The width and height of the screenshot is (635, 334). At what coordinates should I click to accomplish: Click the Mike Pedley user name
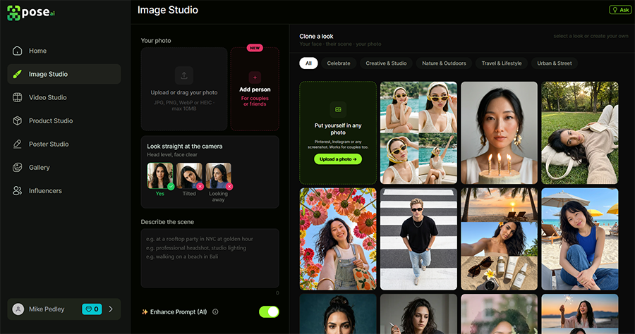point(47,309)
